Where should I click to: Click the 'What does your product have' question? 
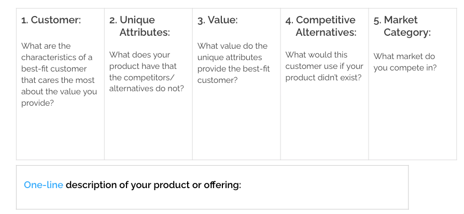click(x=146, y=72)
